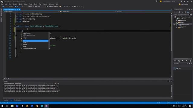This screenshot has height=108, width=193.
Task: Open the Help menu
Action: [x=57, y=4]
